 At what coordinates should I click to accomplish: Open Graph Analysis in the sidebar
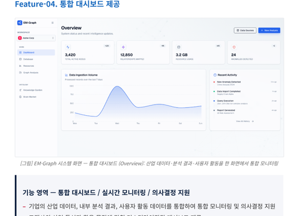[36, 73]
